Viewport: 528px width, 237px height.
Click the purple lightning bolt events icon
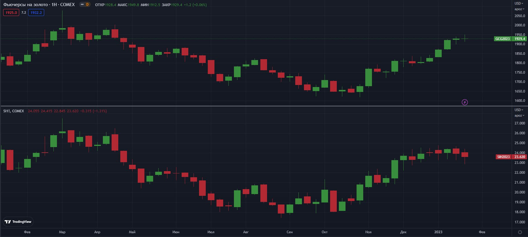465,102
